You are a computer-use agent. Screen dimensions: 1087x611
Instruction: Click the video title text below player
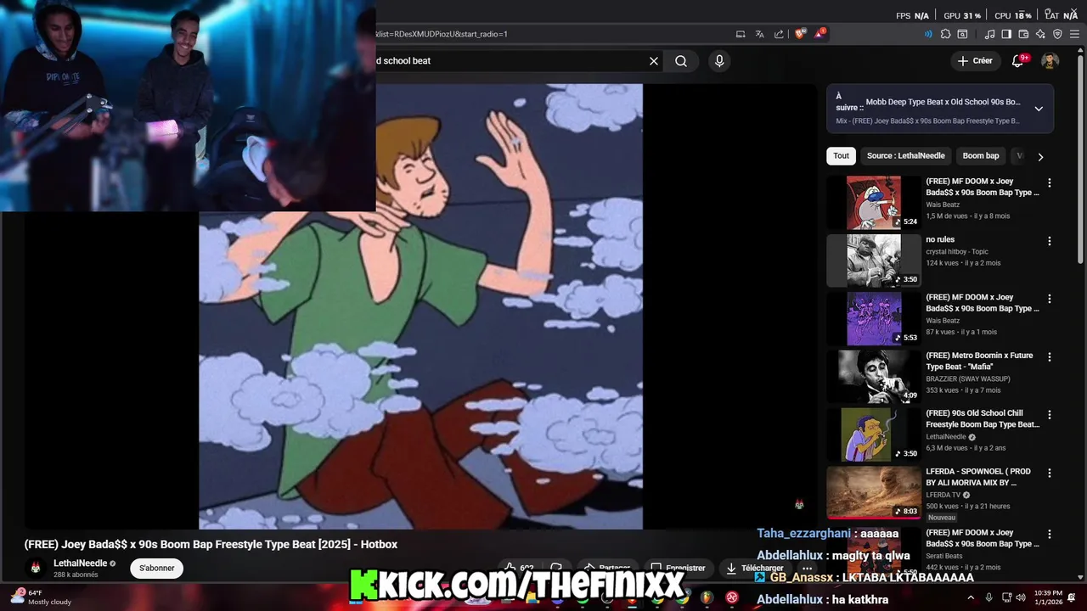click(x=211, y=544)
